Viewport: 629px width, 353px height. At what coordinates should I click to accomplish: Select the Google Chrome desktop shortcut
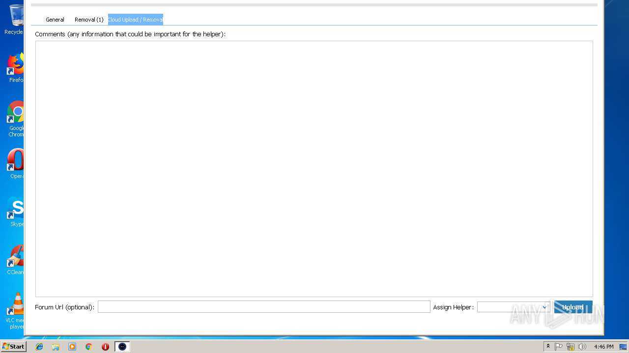click(x=15, y=119)
